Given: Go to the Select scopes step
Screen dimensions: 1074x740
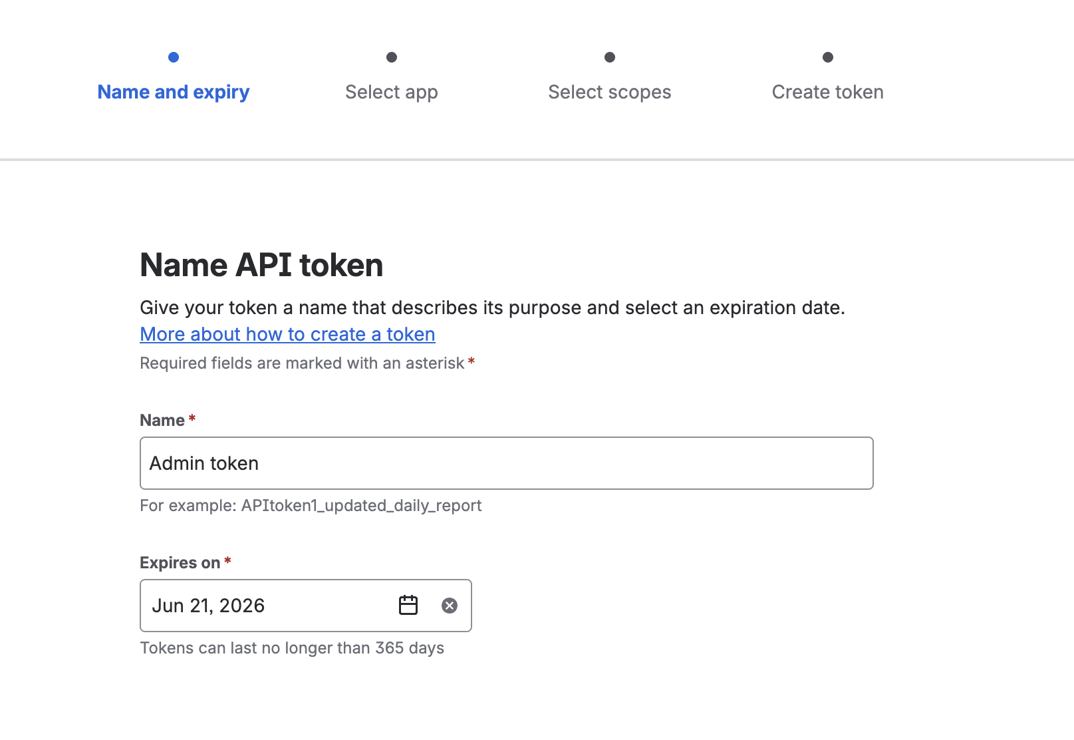Looking at the screenshot, I should coord(610,92).
